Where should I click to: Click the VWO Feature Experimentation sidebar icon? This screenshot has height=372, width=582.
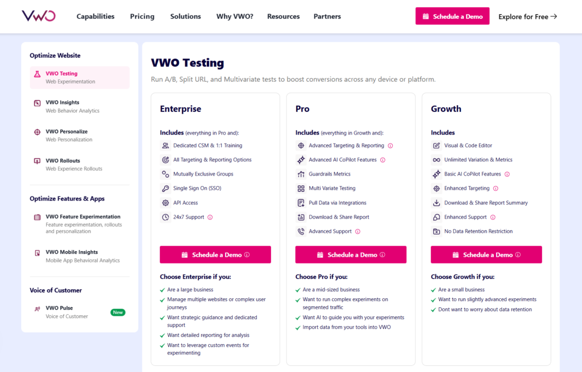[36, 218]
